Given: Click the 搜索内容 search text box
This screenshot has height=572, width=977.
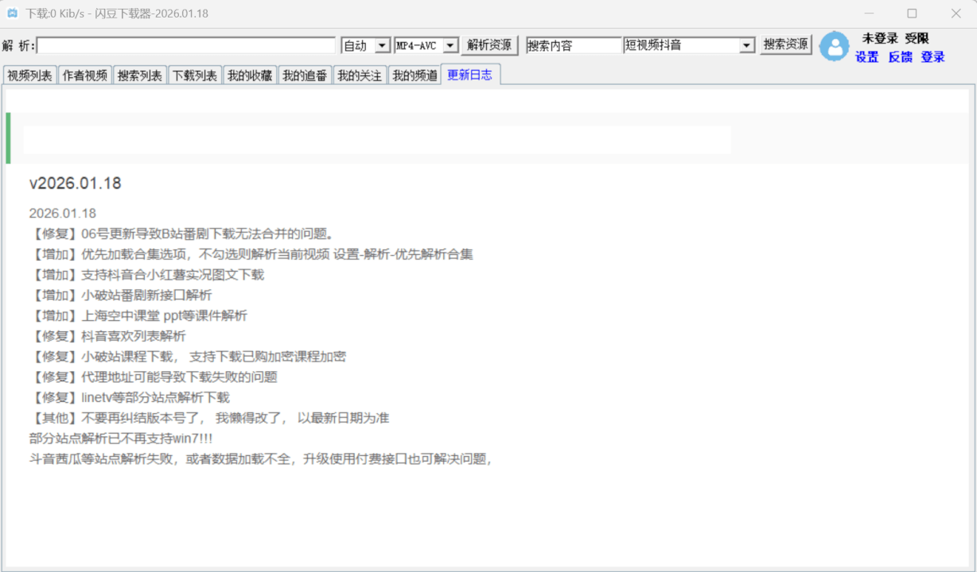Looking at the screenshot, I should point(573,46).
